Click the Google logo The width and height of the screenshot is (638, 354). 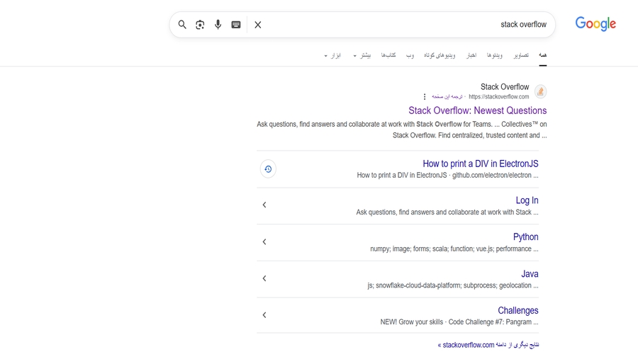tap(595, 24)
